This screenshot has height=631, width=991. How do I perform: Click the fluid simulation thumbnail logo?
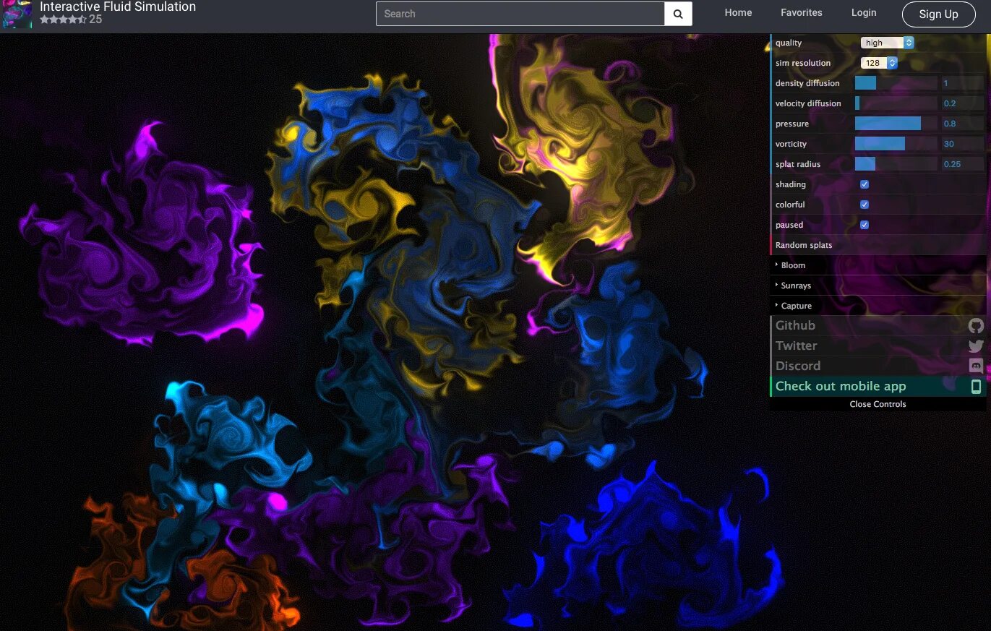(x=16, y=14)
